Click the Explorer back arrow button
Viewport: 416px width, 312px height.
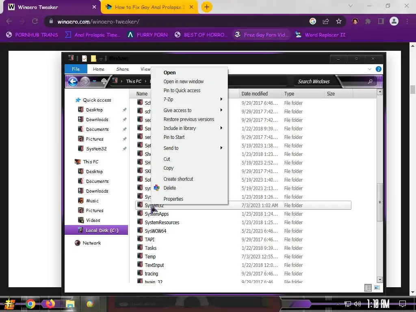point(73,81)
